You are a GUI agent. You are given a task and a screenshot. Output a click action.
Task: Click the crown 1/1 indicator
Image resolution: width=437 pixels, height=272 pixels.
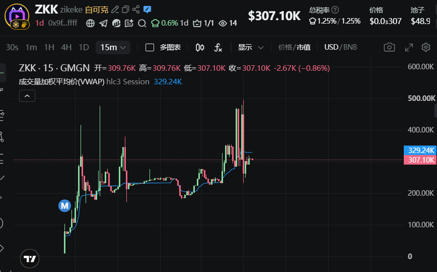203,23
